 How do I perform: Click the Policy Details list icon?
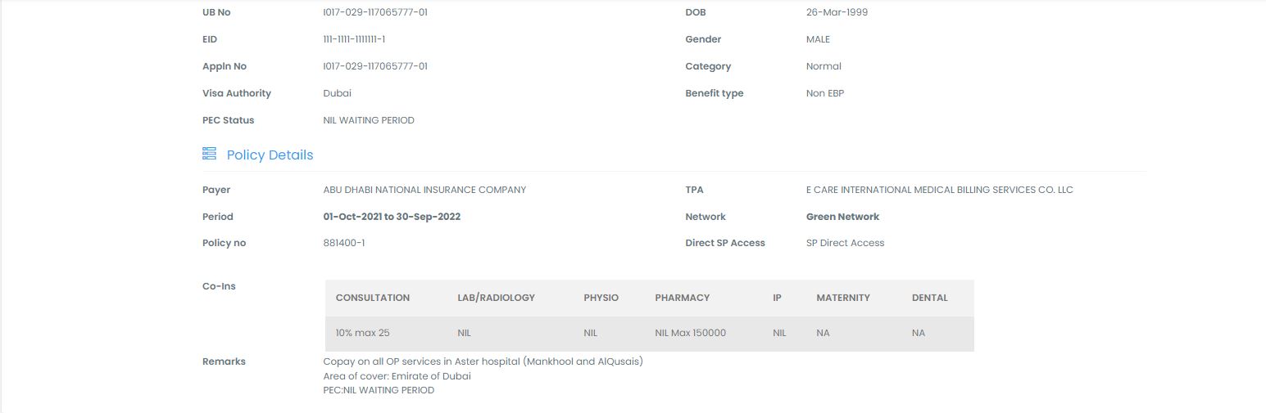point(209,154)
